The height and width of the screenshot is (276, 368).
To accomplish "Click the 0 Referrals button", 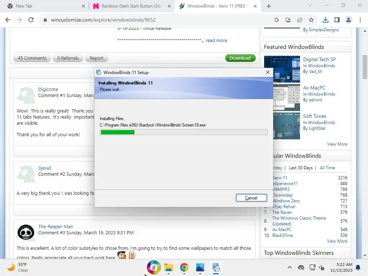I will [68, 58].
